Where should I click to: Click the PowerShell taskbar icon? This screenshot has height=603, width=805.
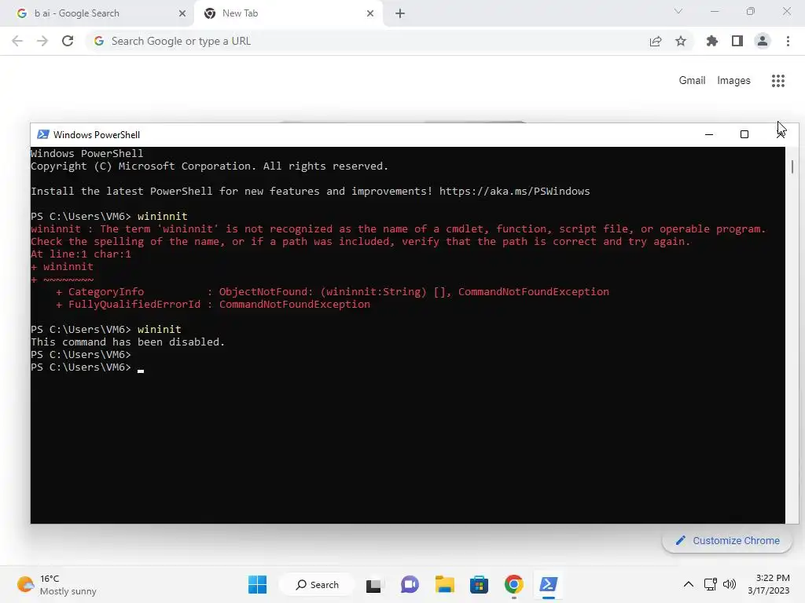pyautogui.click(x=548, y=584)
